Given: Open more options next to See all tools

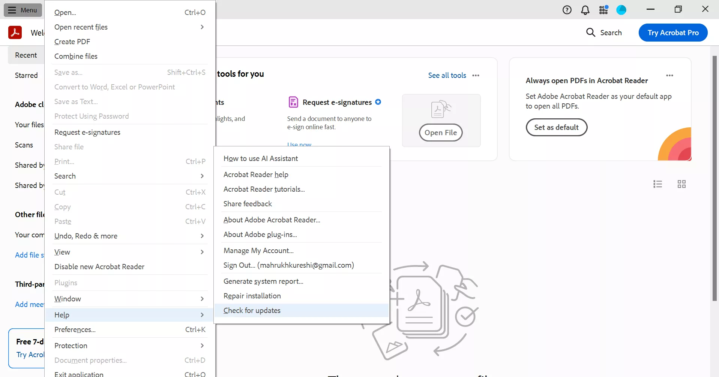Looking at the screenshot, I should (476, 75).
